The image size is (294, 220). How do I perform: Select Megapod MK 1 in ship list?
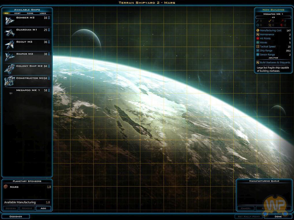point(28,90)
